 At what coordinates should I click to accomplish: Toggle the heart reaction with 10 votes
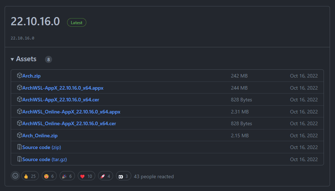tap(86, 176)
